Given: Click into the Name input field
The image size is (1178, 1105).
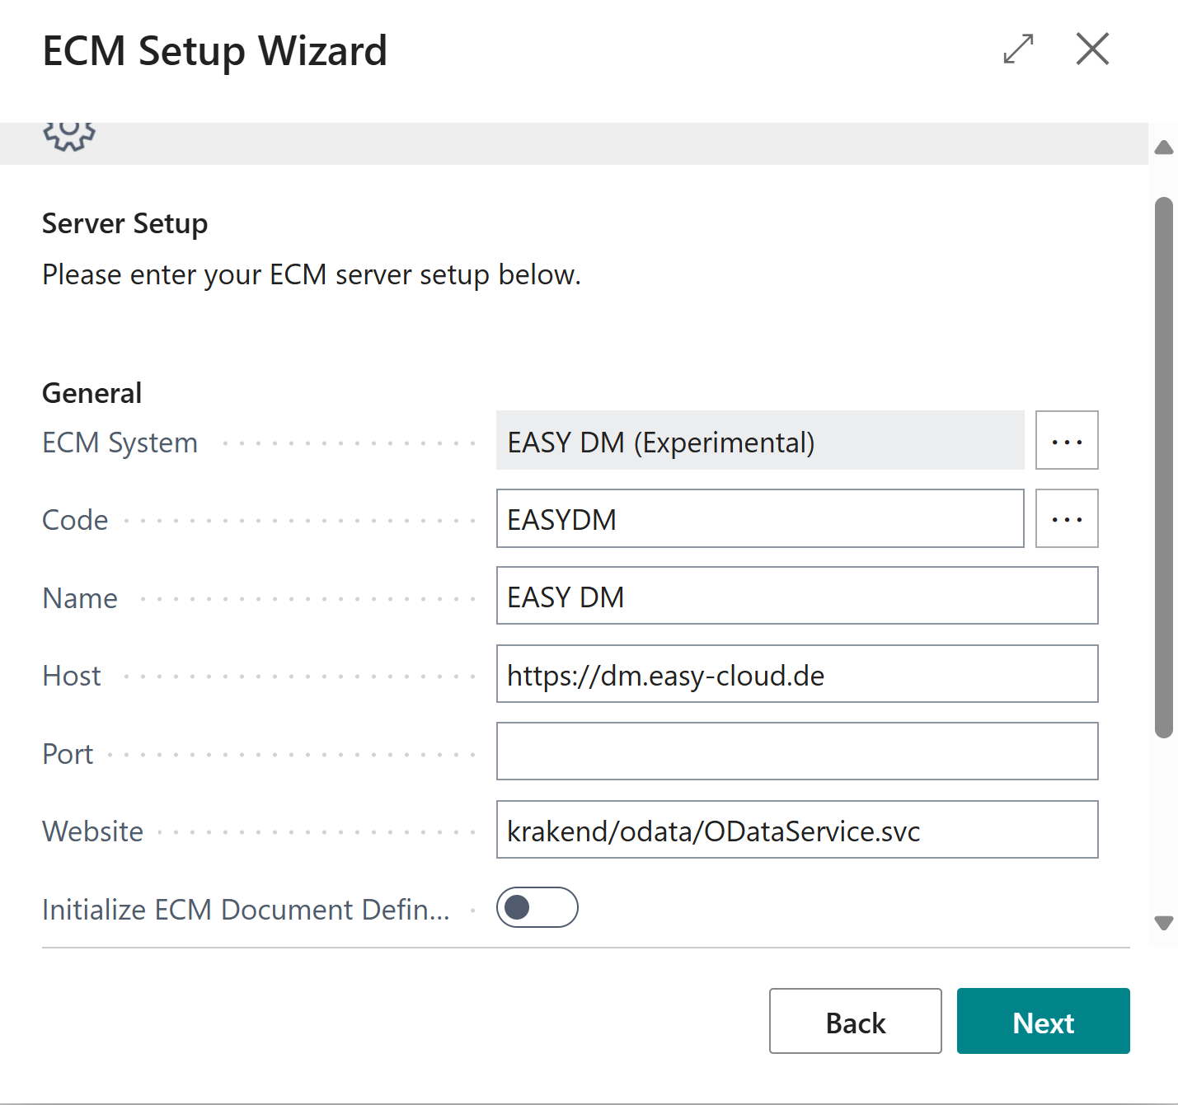Looking at the screenshot, I should 796,597.
